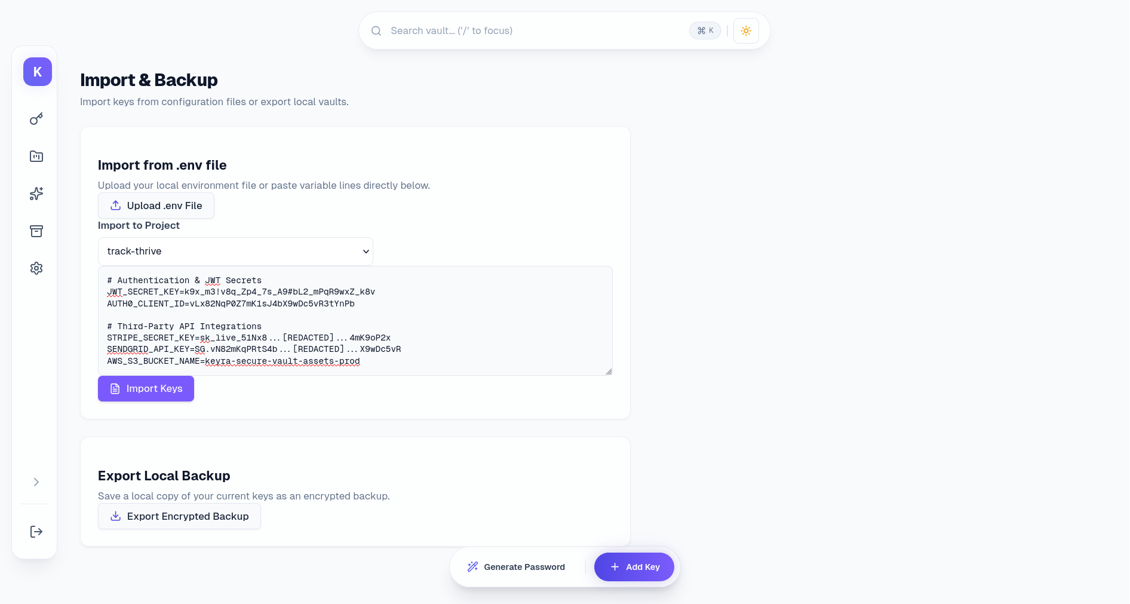The image size is (1130, 604).
Task: Open the Keys section via key icon
Action: coord(36,119)
